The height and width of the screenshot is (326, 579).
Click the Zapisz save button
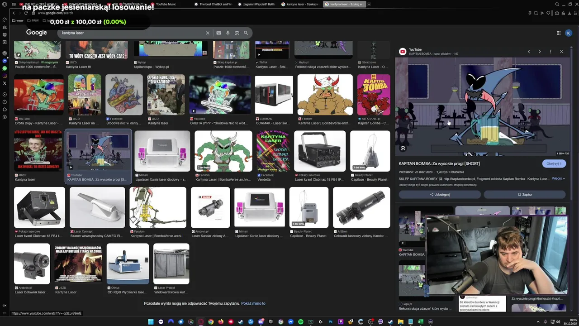pyautogui.click(x=525, y=194)
